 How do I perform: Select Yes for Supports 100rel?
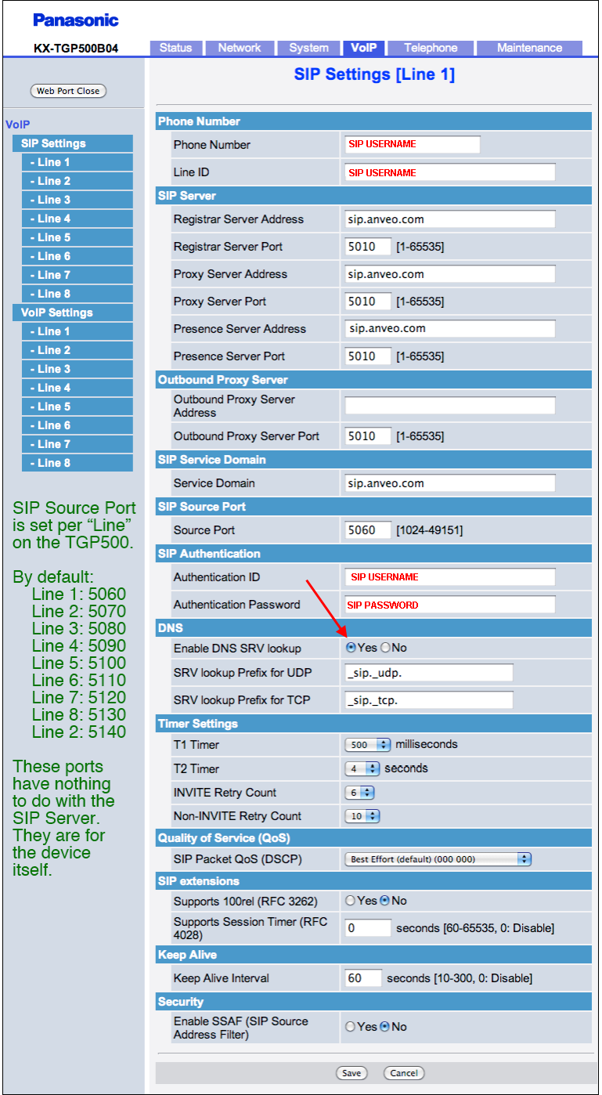pos(351,901)
